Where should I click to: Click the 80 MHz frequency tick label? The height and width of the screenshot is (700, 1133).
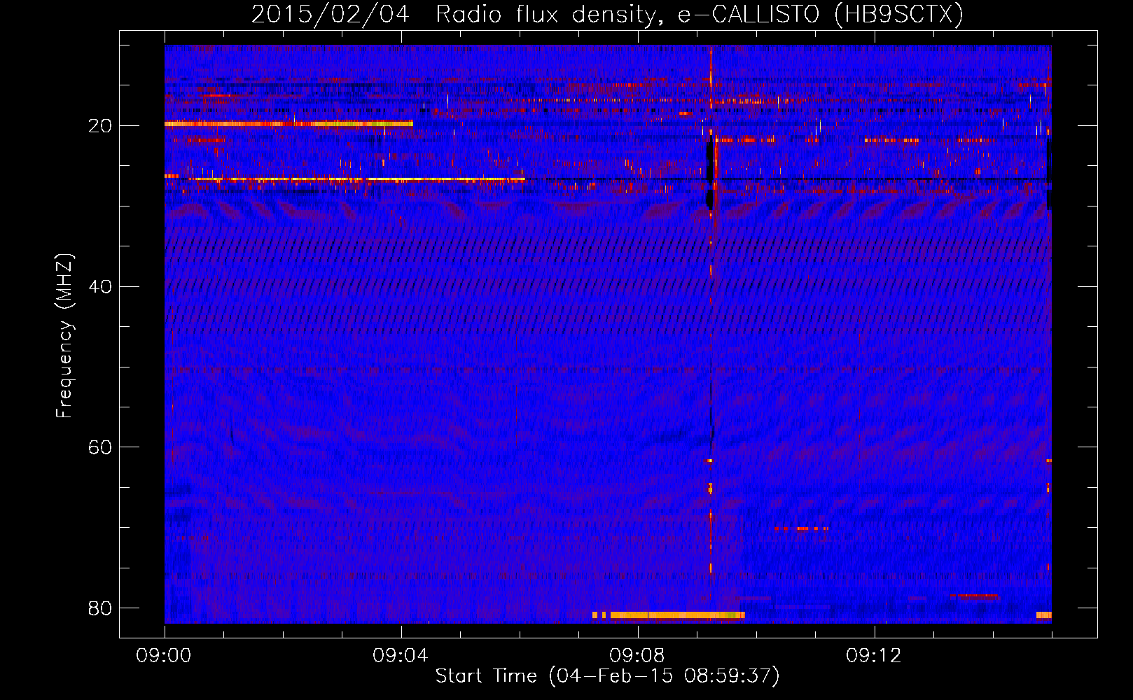[x=100, y=608]
